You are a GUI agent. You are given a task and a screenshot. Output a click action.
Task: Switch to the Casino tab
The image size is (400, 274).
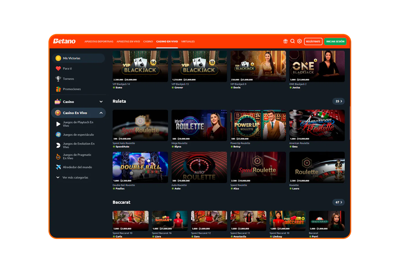tap(148, 42)
